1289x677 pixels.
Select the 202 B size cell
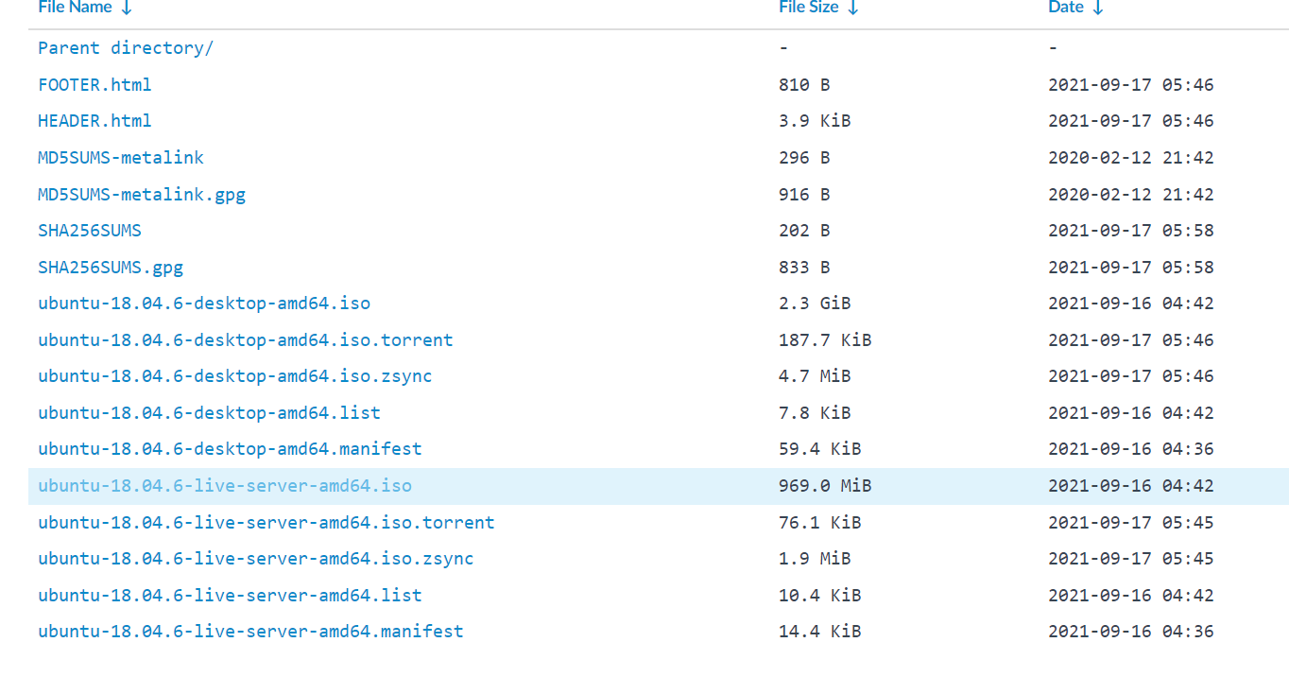coord(804,230)
